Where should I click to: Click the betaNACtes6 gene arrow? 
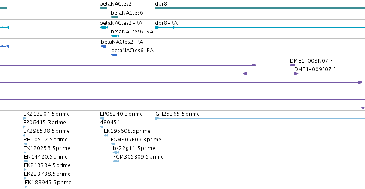[x=115, y=17]
